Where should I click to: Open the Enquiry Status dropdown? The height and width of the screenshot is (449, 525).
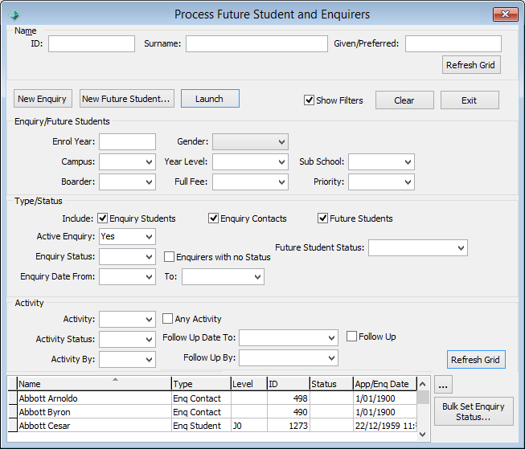click(127, 256)
